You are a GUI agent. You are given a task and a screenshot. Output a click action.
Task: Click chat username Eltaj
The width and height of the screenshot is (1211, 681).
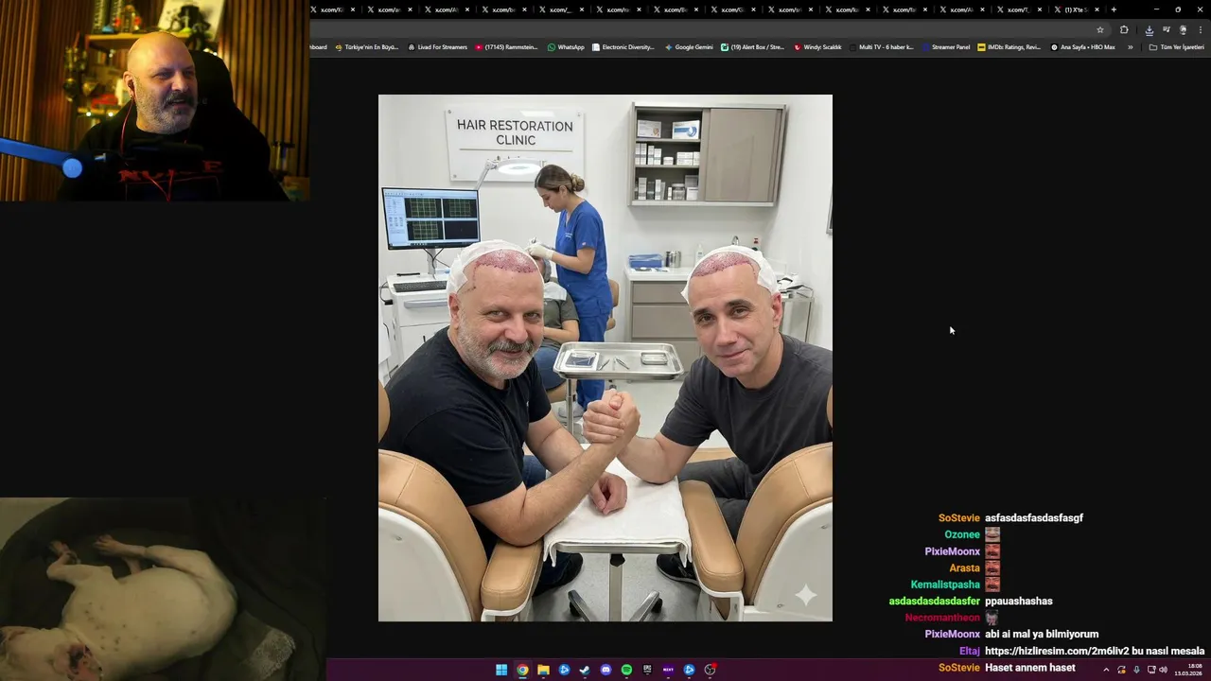(970, 651)
